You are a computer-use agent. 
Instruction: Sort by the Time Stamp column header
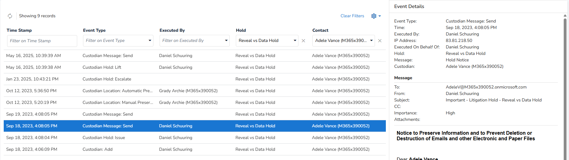click(19, 30)
